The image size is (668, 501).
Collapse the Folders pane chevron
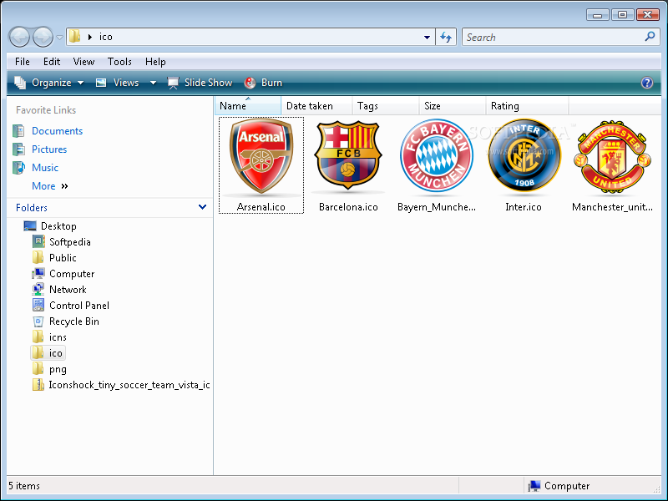tap(202, 207)
